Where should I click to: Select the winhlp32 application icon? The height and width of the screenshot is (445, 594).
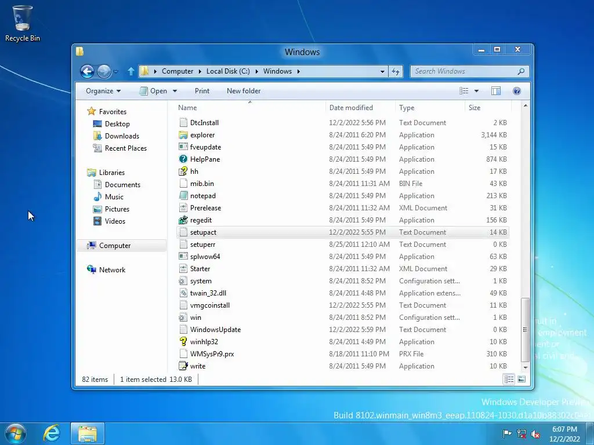pos(183,342)
